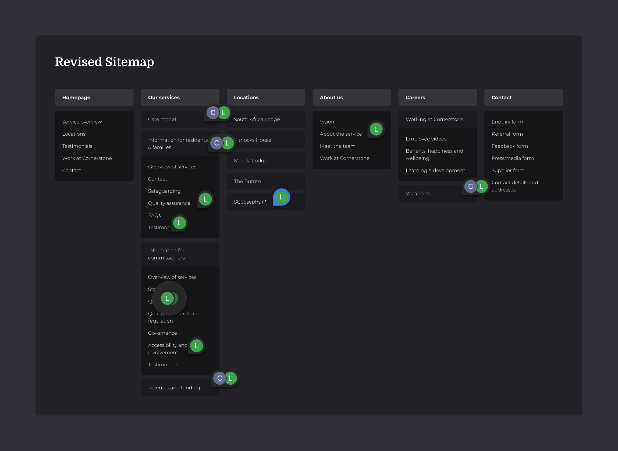
Task: Click Contact details and addresses item
Action: (514, 186)
